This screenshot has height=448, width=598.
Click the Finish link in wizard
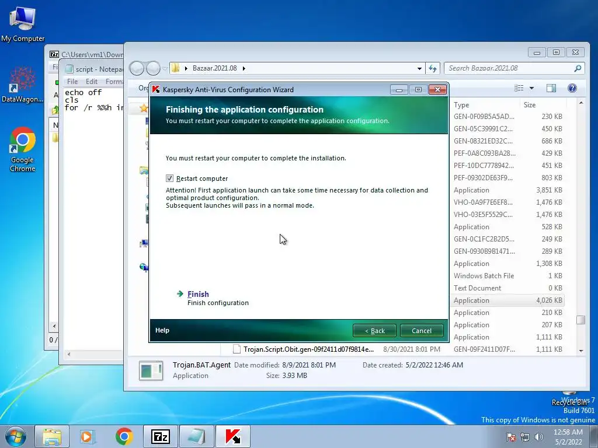198,294
